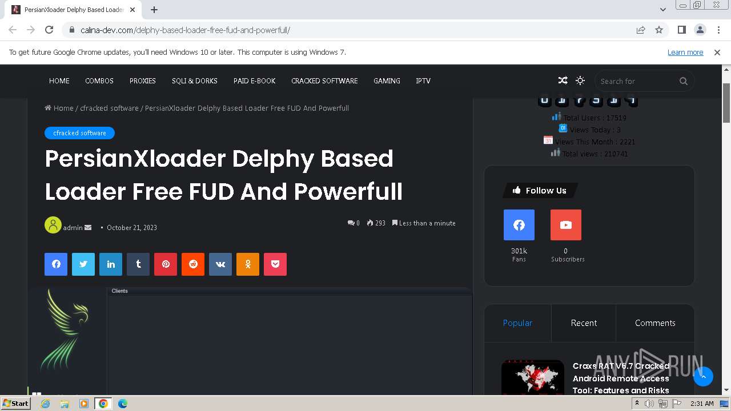731x411 pixels.
Task: Open Microsoft Edge from the taskbar
Action: pyautogui.click(x=122, y=404)
